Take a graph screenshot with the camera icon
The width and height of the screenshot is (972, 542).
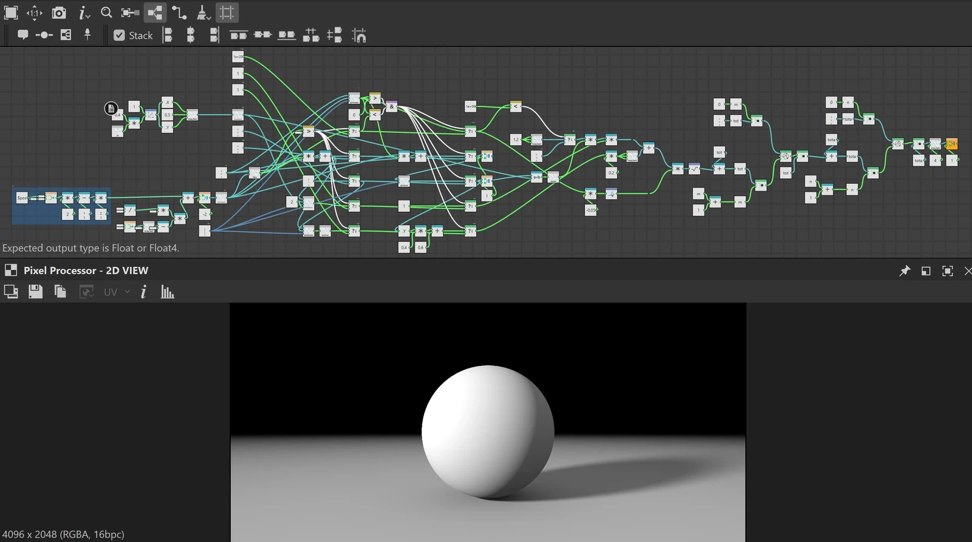tap(59, 12)
